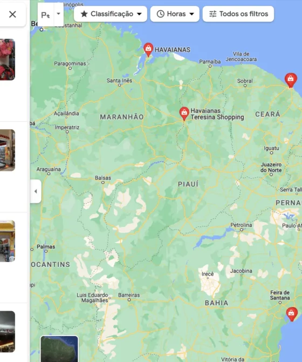Click the HAVAIANAS label beside the pin
Image resolution: width=302 pixels, height=362 pixels.
(173, 50)
